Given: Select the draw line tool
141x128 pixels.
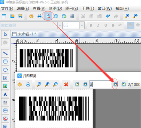Looking at the screenshot, I should pos(5,53).
